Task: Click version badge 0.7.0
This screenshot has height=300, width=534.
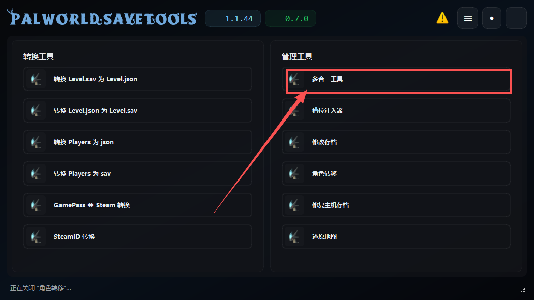Action: pyautogui.click(x=290, y=18)
